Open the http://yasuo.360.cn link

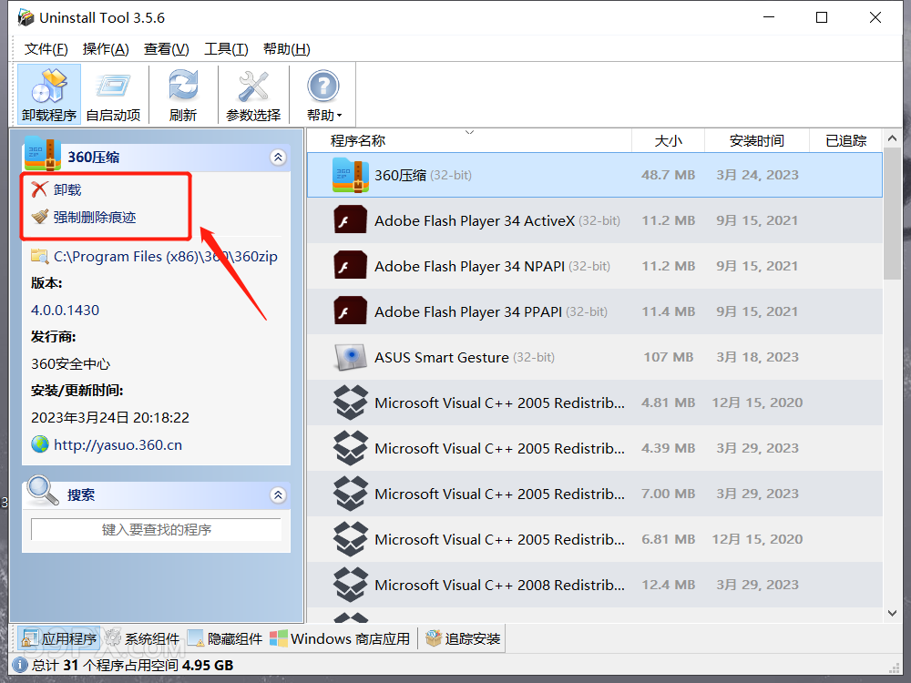tap(118, 445)
